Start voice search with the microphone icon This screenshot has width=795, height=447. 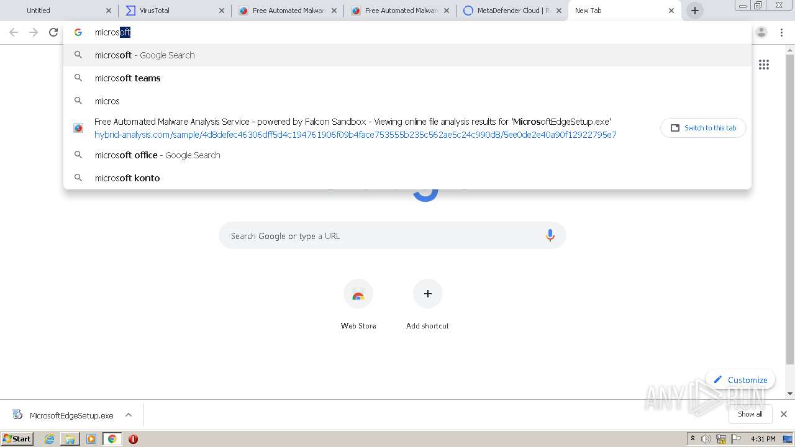click(550, 236)
